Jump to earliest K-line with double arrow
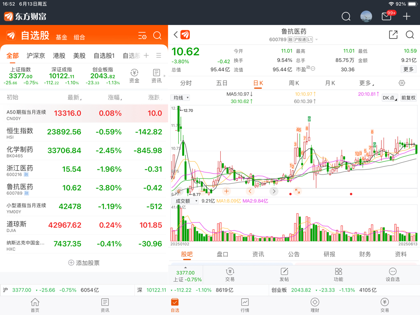420x315 pixels. pyautogui.click(x=179, y=191)
